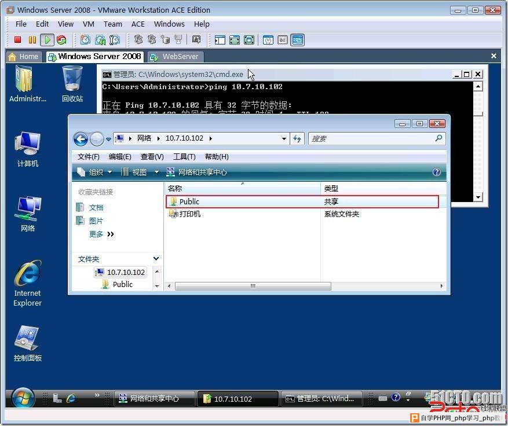Enter Full Screen mode icon
The image size is (508, 426).
(x=249, y=40)
